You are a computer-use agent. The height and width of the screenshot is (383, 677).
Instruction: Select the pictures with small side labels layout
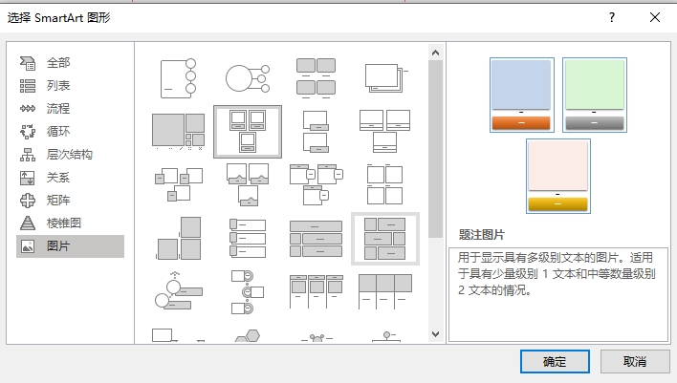(178, 184)
